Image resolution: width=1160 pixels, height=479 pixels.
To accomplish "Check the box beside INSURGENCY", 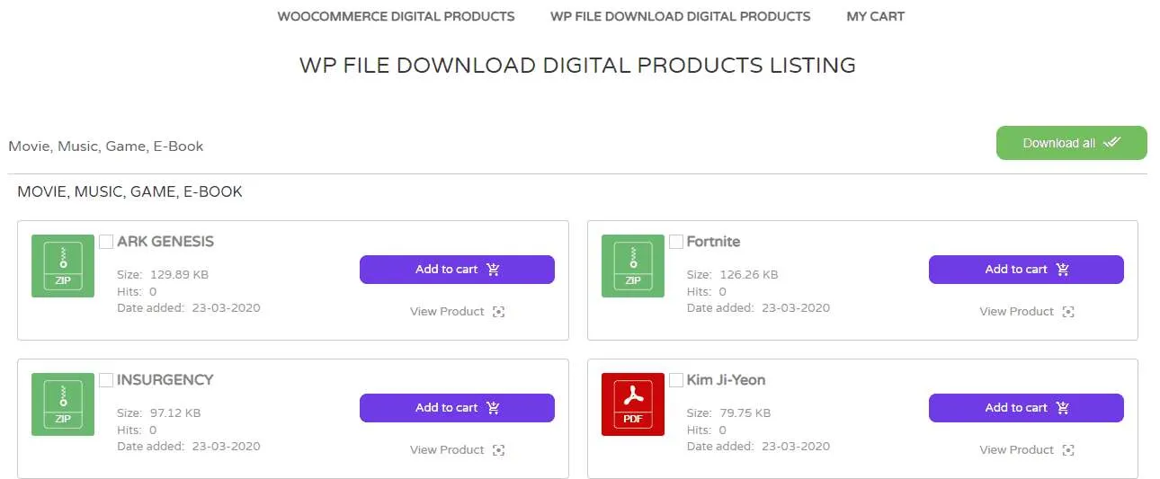I will click(x=106, y=380).
